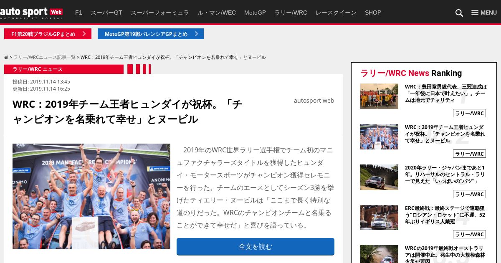Open the F1 menu item
The width and height of the screenshot is (501, 263).
click(78, 13)
